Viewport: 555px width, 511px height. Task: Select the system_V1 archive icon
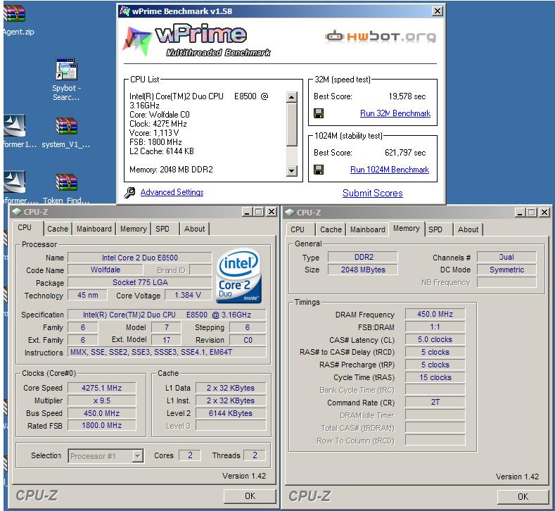66,126
